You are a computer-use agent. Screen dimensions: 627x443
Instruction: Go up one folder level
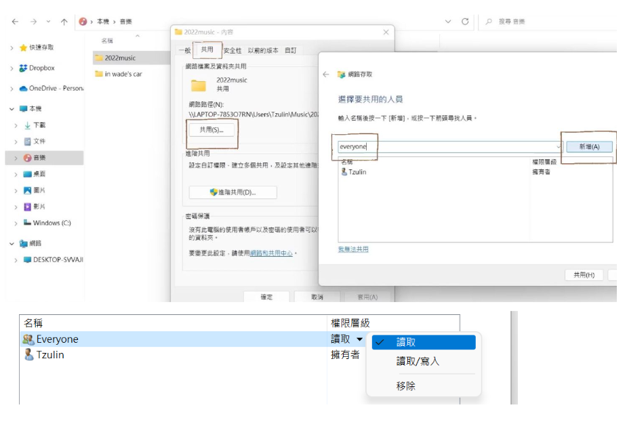pyautogui.click(x=64, y=22)
